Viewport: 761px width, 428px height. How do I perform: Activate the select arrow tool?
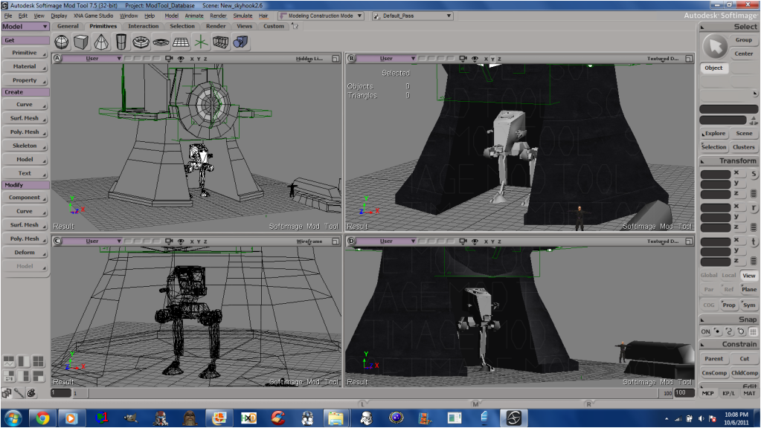coord(715,47)
